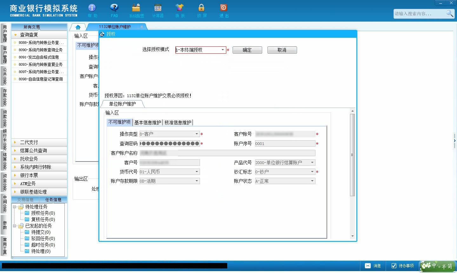Switch to the 核准信息维护 tab
Viewport: 457px width, 273px height.
[178, 123]
